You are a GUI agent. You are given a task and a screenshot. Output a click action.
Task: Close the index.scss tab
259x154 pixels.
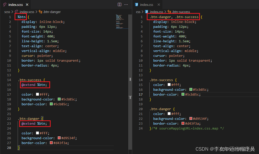27,4
